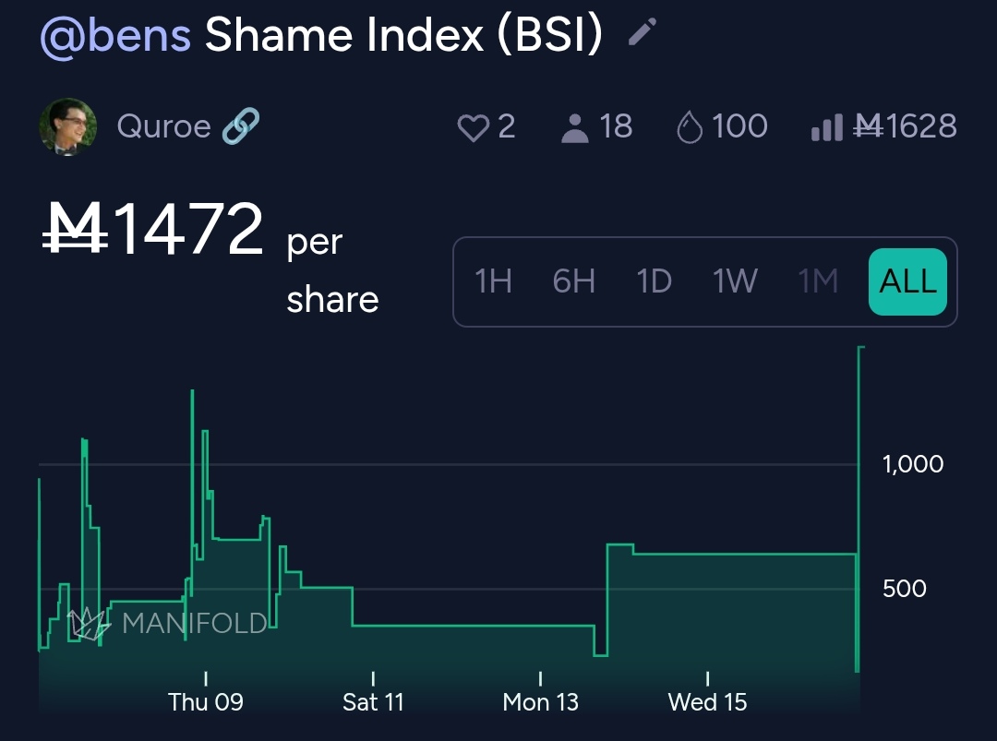This screenshot has width=997, height=741.
Task: Click chart spike near Thu 09
Action: (x=193, y=397)
